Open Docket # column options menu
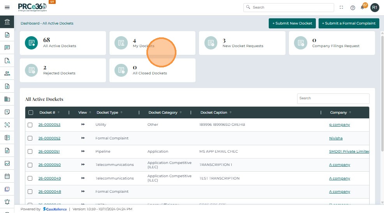 click(x=69, y=113)
